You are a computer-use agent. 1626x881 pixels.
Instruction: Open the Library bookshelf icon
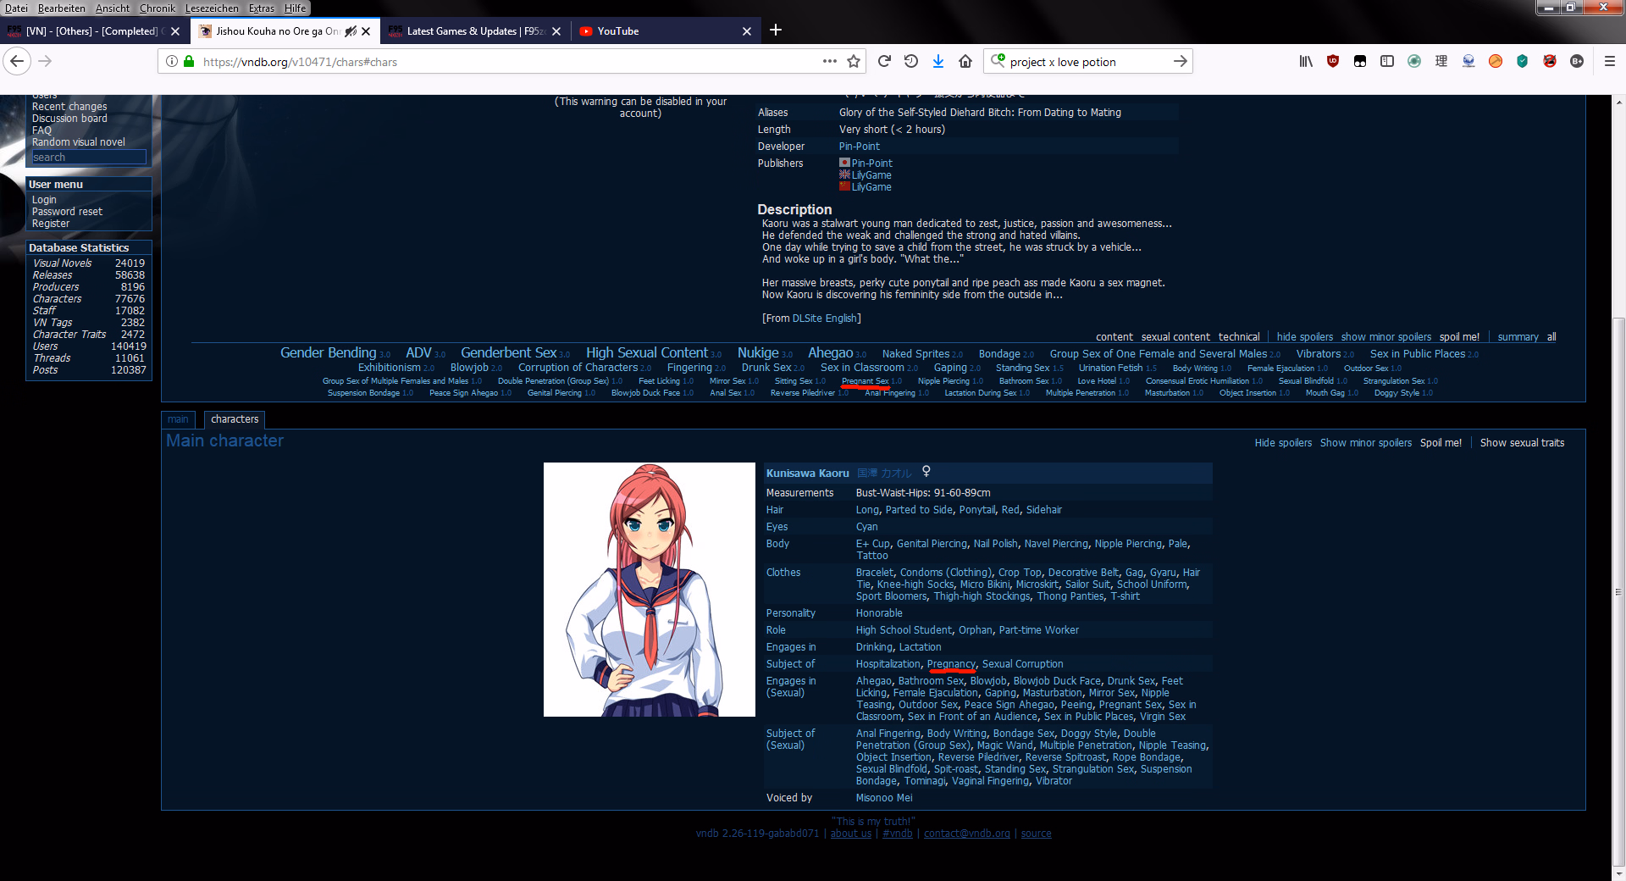point(1306,61)
